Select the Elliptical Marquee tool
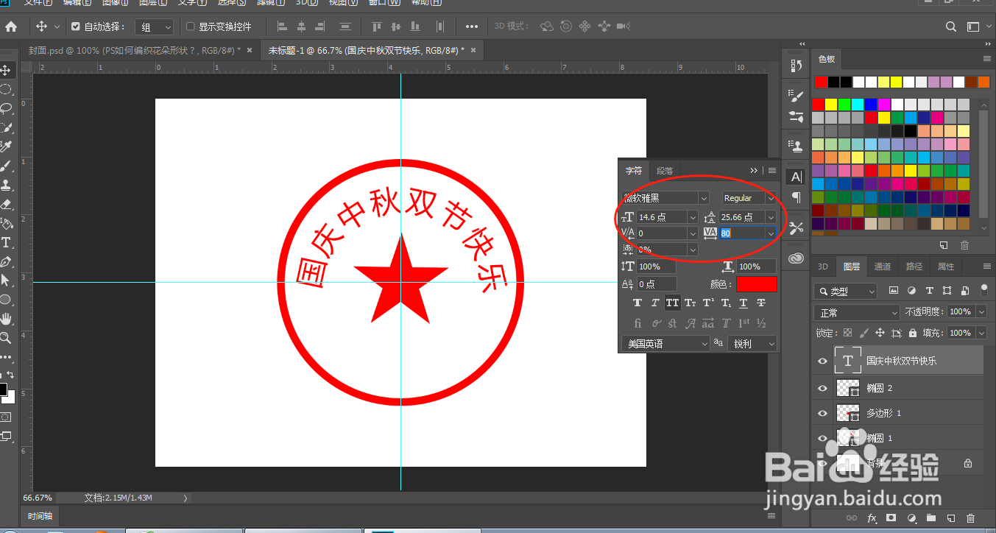996x533 pixels. click(6, 89)
